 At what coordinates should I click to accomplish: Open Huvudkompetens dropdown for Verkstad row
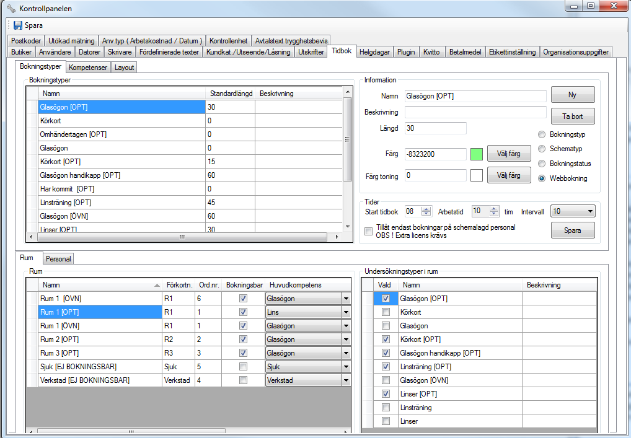coord(346,380)
